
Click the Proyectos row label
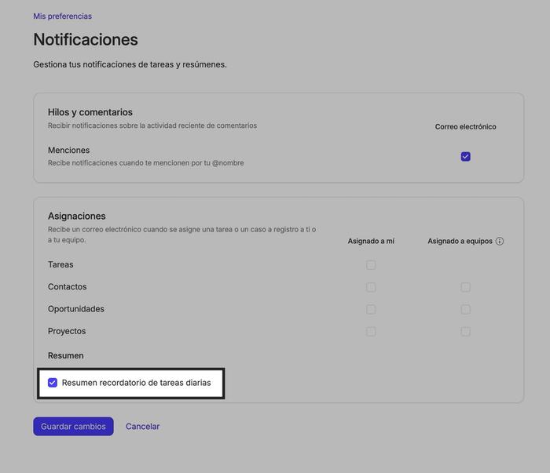67,331
